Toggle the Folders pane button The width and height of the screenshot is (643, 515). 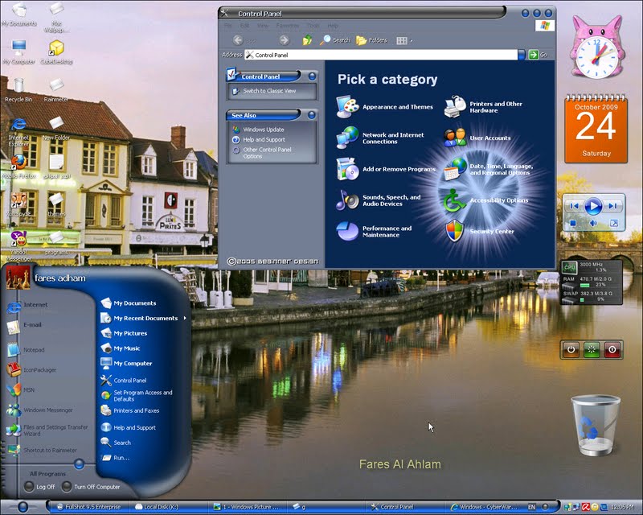pos(371,40)
